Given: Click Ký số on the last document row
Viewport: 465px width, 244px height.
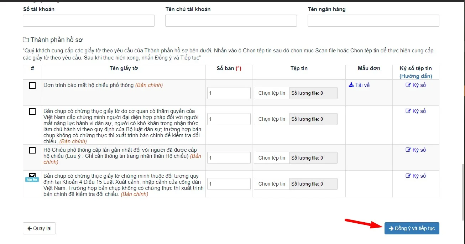Looking at the screenshot, I should tap(416, 176).
